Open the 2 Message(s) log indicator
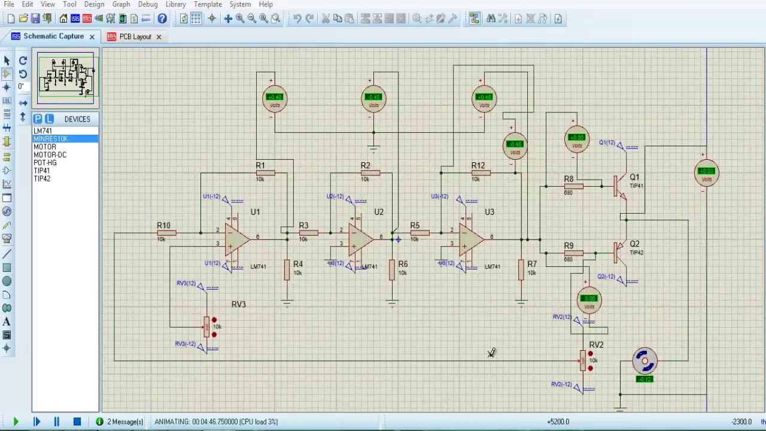This screenshot has width=766, height=431. tap(120, 421)
